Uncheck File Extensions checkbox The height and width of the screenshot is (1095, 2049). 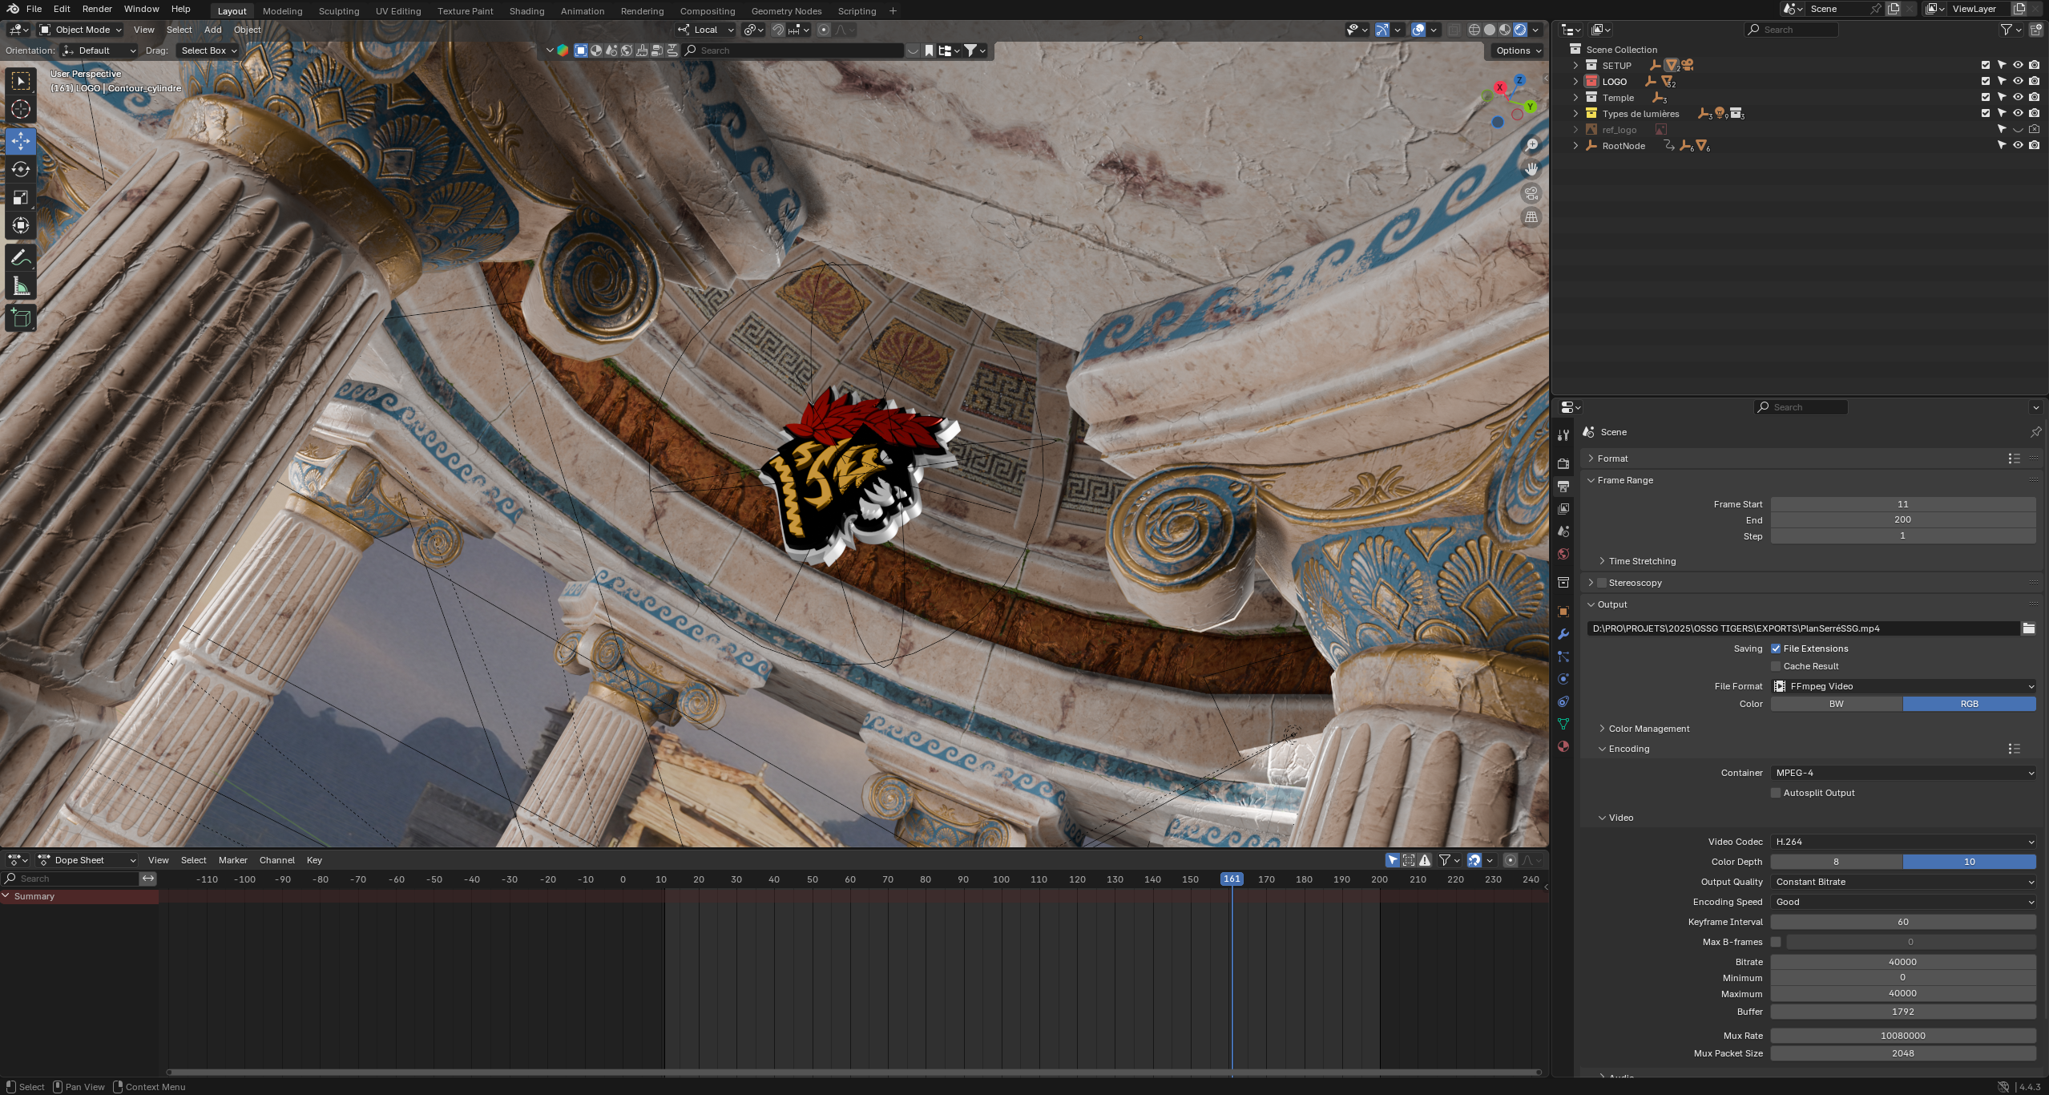pyautogui.click(x=1776, y=649)
